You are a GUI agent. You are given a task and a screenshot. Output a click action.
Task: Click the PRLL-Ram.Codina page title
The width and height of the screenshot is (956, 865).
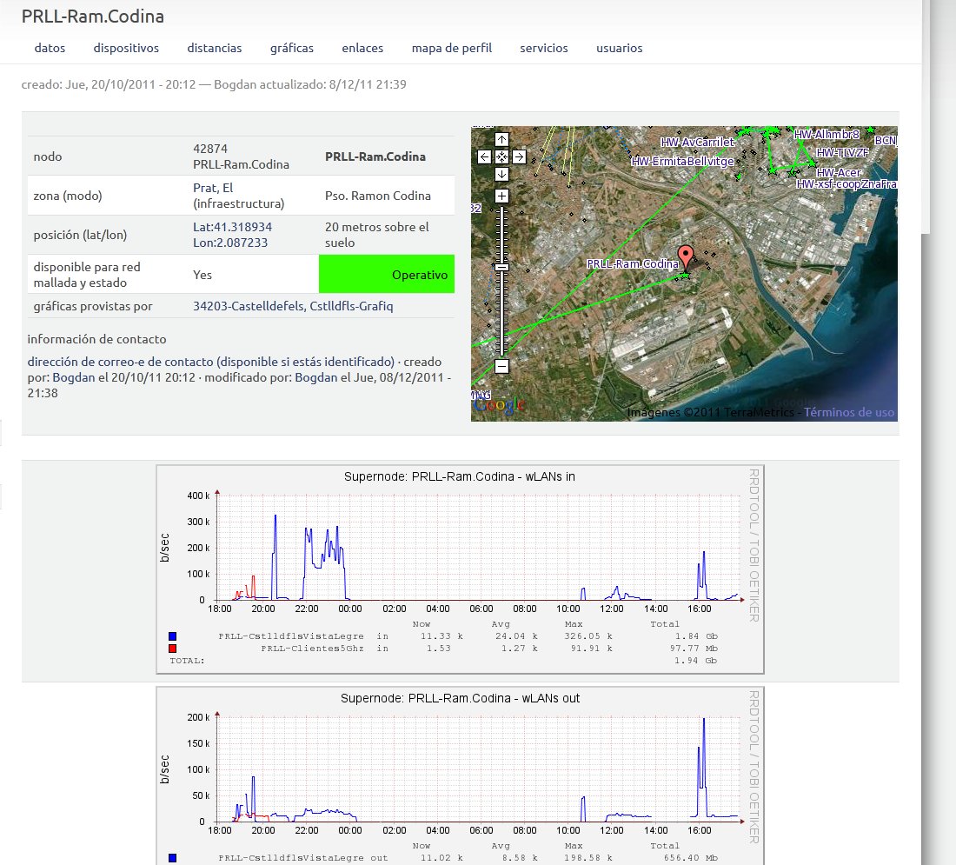(93, 17)
